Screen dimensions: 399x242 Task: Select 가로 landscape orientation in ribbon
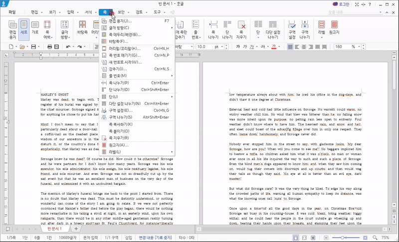point(35,27)
